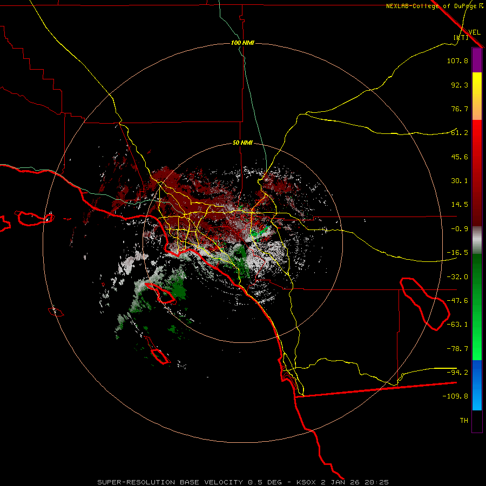The width and height of the screenshot is (486, 486).
Task: Click the 14.5 velocity scale value
Action: click(460, 205)
